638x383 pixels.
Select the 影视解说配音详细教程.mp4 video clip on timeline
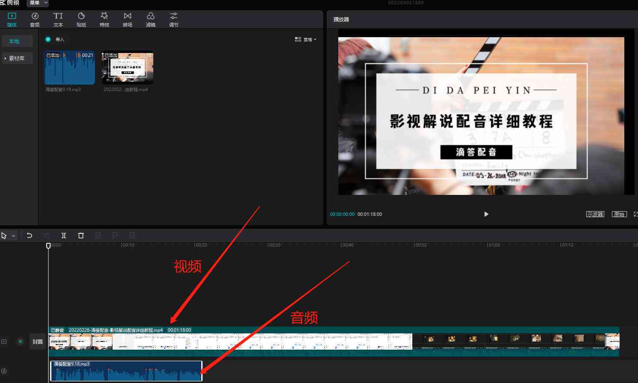tap(334, 342)
